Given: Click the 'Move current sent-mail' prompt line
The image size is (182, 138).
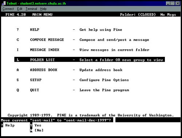Looking at the screenshot, I should pyautogui.click(x=56, y=120).
